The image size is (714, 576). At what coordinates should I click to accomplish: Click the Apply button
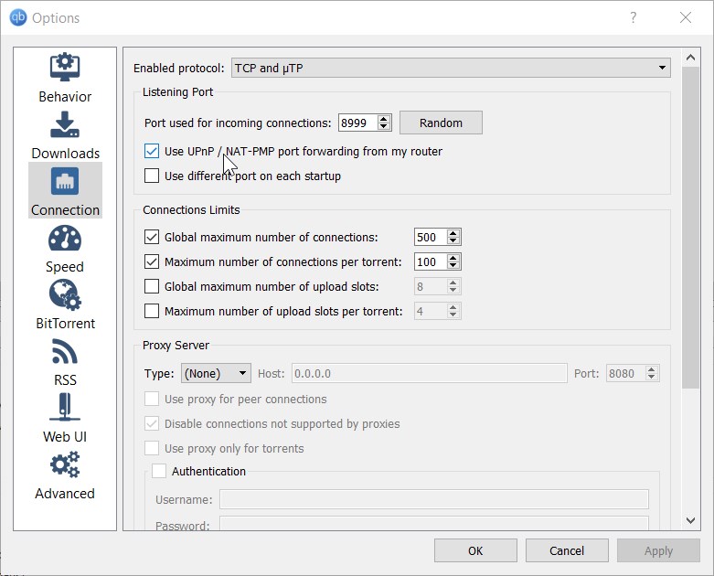(658, 550)
